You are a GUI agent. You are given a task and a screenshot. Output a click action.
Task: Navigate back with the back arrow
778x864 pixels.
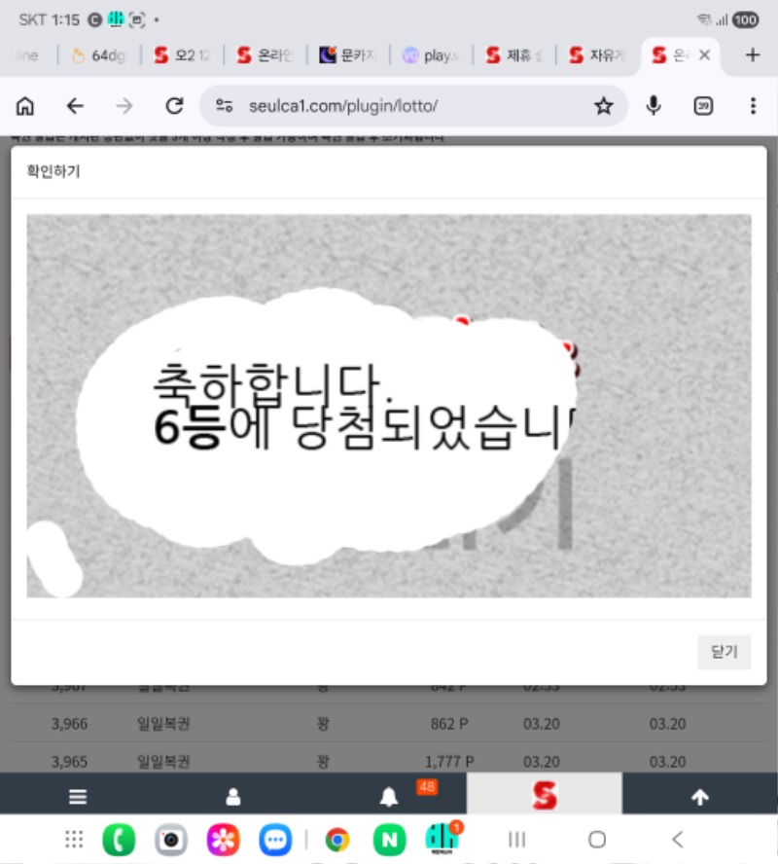75,106
